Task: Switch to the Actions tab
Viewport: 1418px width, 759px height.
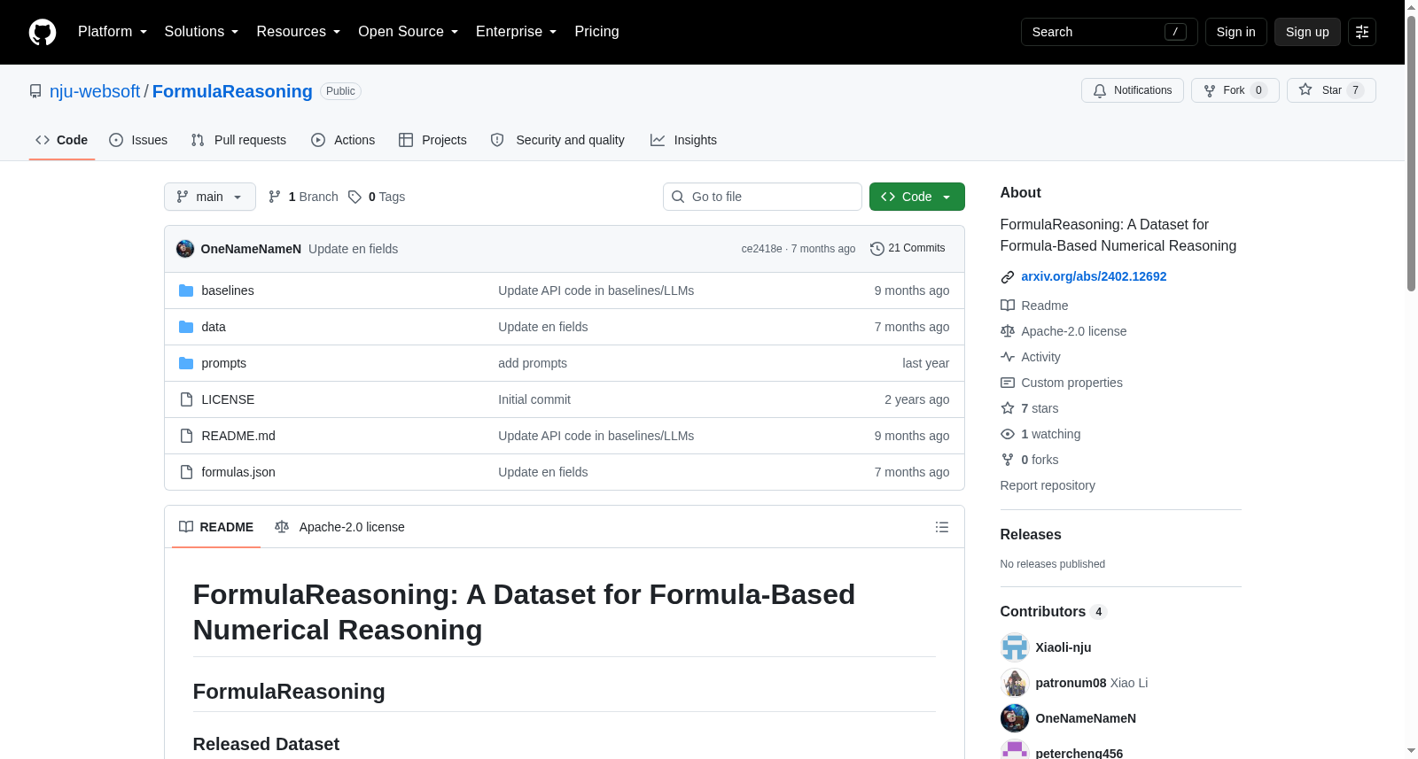Action: [343, 140]
